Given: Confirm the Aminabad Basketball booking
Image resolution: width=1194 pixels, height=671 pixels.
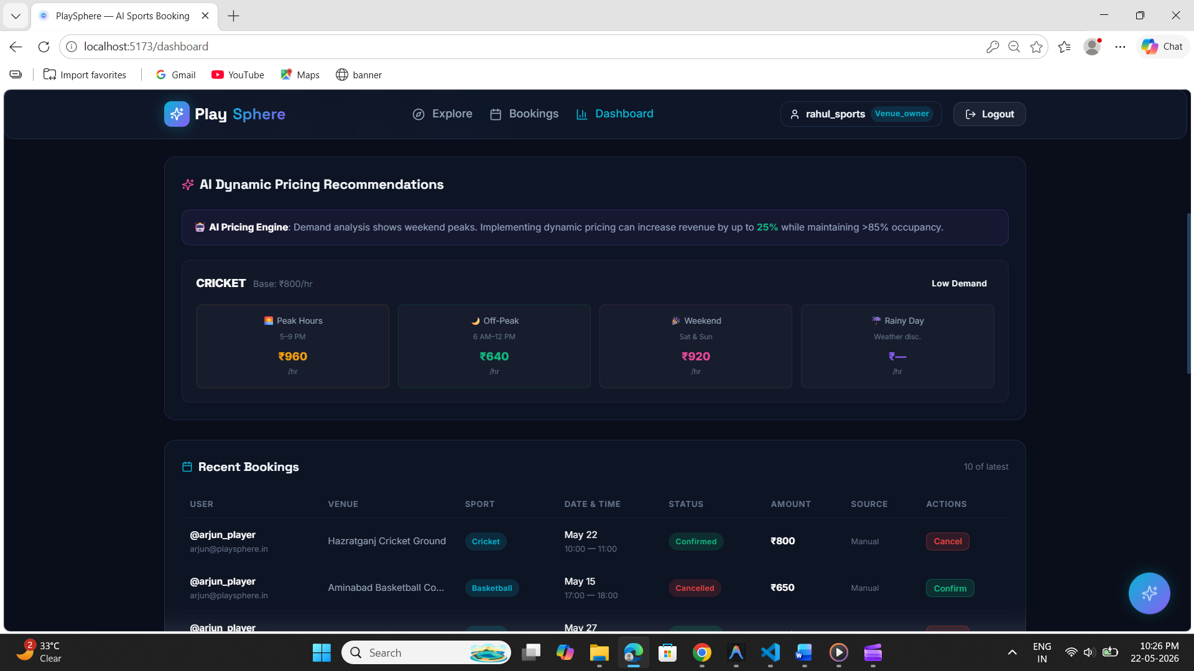Looking at the screenshot, I should [x=950, y=588].
